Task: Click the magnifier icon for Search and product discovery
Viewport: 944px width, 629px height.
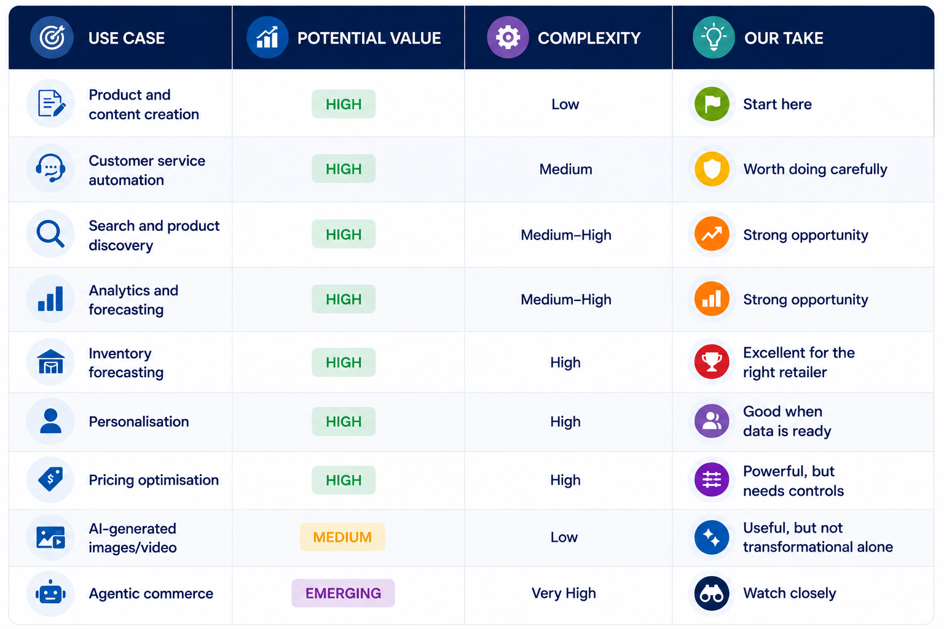Action: click(50, 234)
